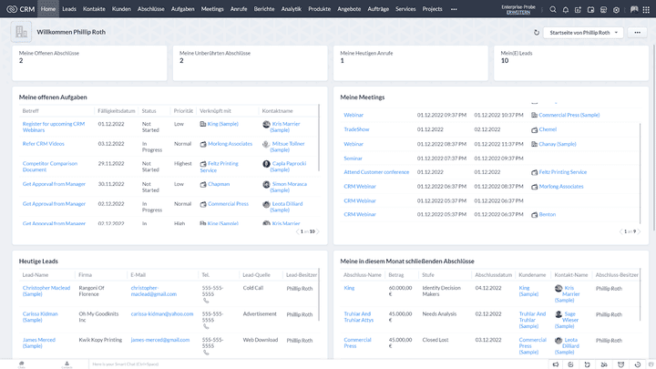Open the Kontakte module tab

pyautogui.click(x=94, y=9)
